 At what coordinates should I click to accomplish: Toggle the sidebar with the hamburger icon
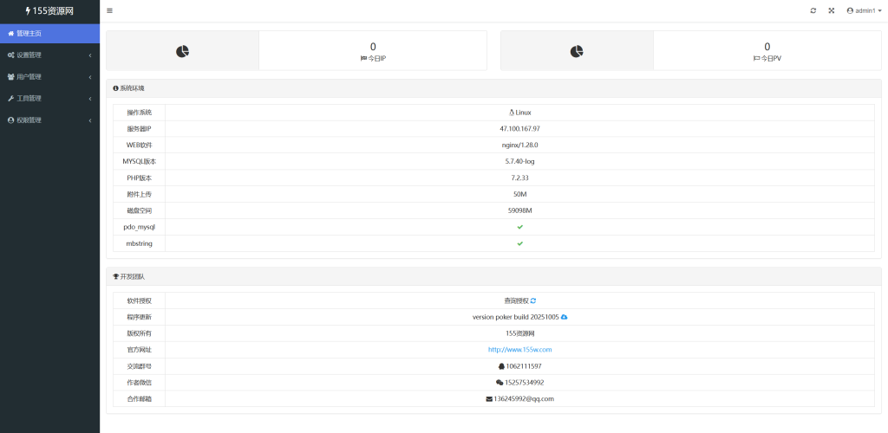click(x=109, y=10)
